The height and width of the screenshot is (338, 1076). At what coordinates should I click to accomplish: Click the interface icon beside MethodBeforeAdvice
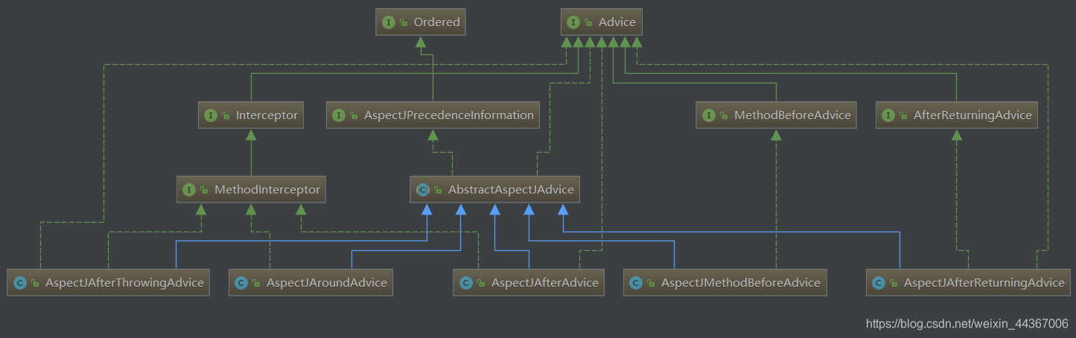(709, 115)
